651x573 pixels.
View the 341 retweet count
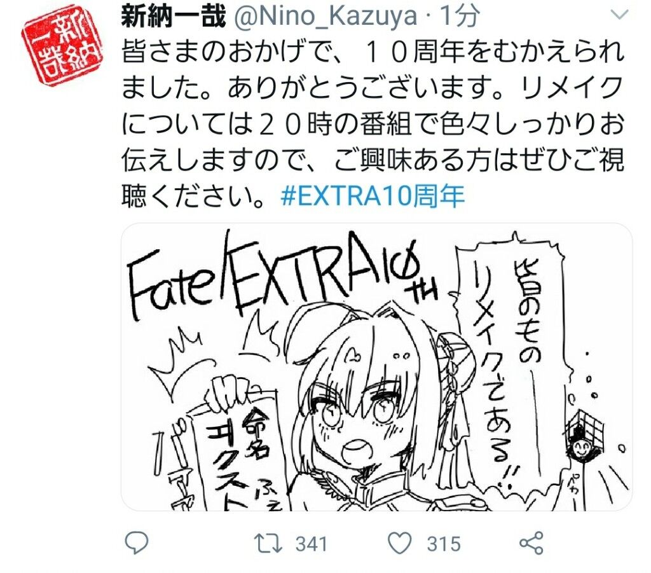[x=312, y=544]
